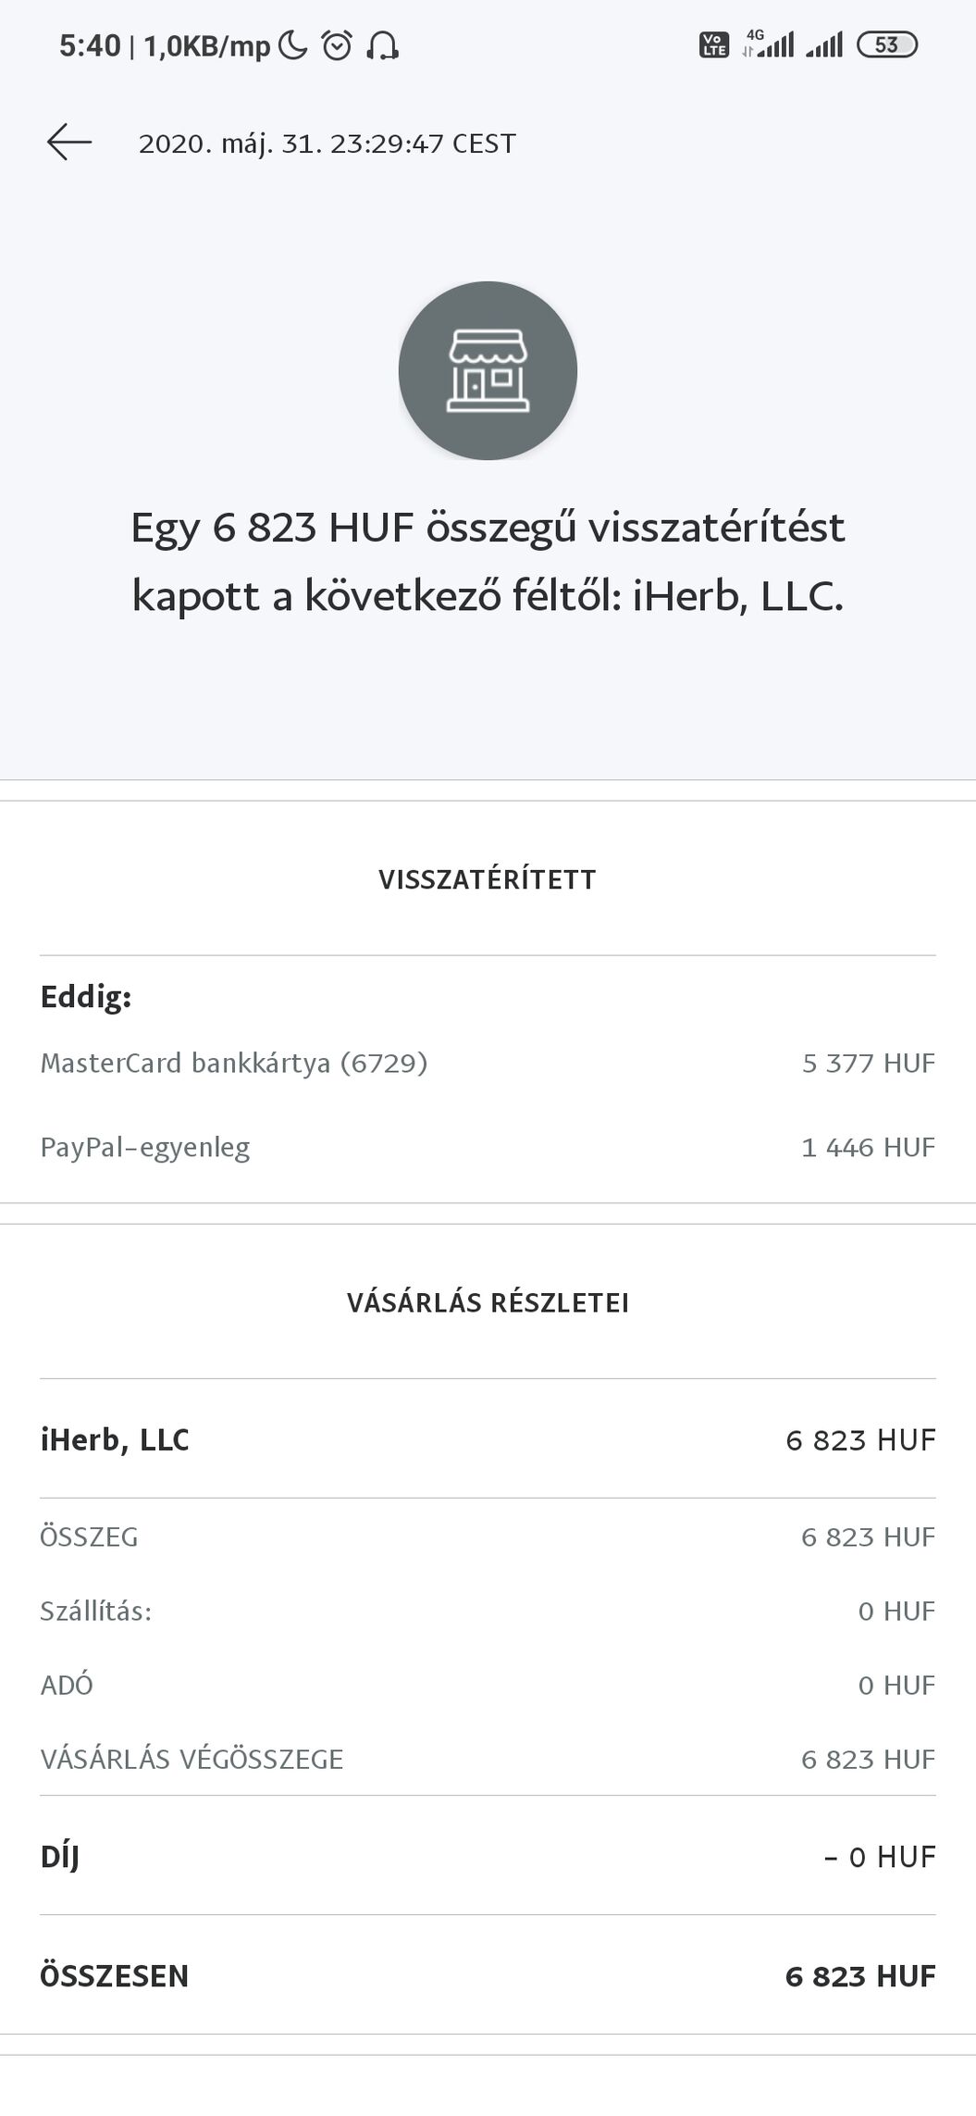Tap the 4G signal strength icon

[770, 44]
